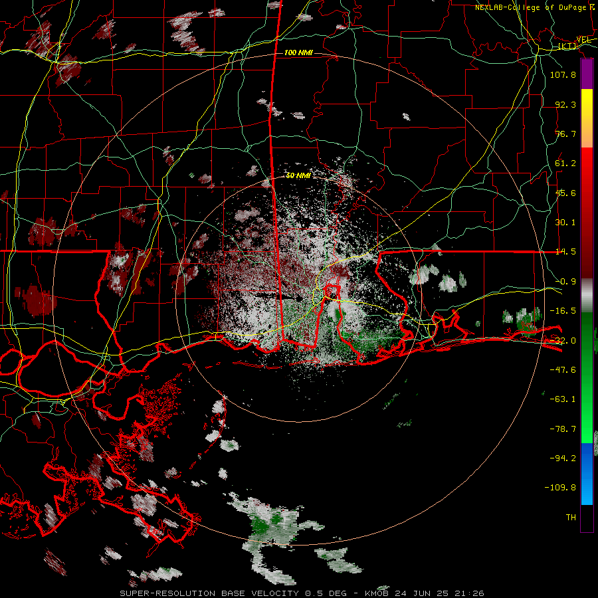Click the 76.7 velocity scale value
Image resolution: width=598 pixels, height=598 pixels.
(565, 134)
